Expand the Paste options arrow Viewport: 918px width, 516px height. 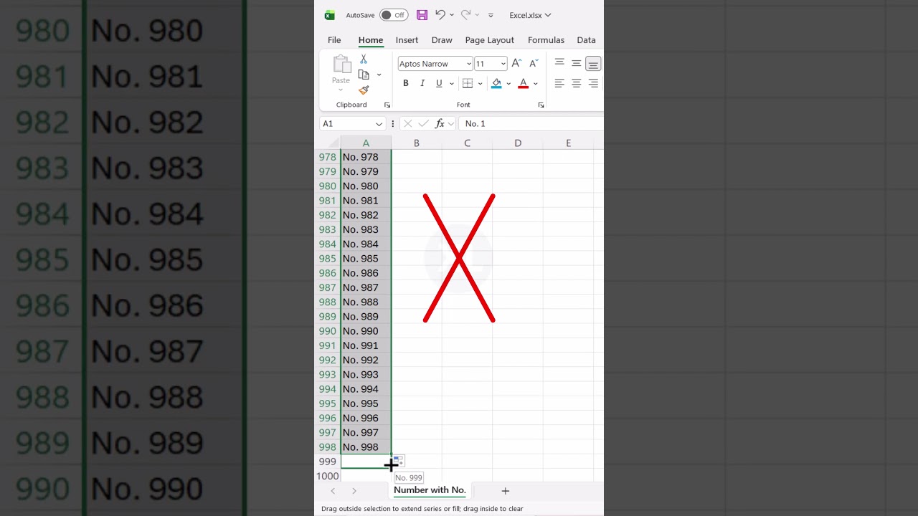[341, 90]
